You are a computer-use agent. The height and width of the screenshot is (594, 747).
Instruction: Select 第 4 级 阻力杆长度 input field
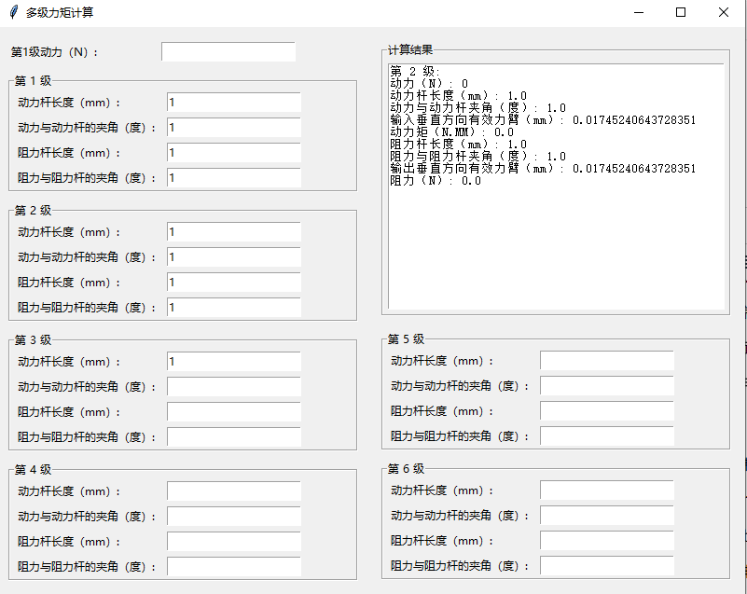234,542
